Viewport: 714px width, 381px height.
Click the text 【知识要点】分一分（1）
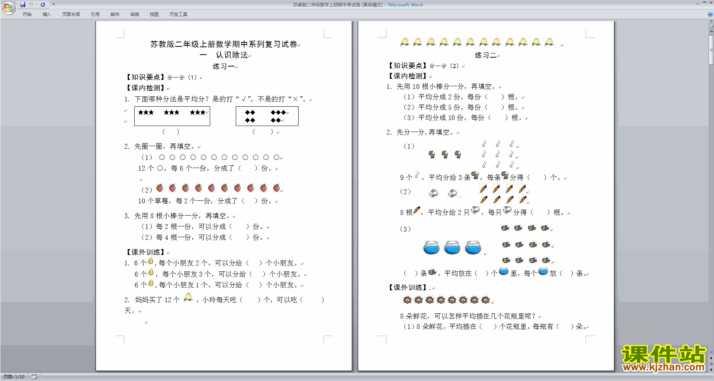[161, 77]
